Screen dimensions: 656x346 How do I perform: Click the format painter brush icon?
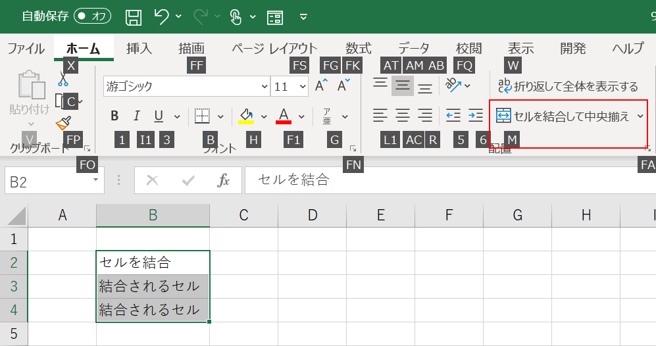pyautogui.click(x=64, y=123)
